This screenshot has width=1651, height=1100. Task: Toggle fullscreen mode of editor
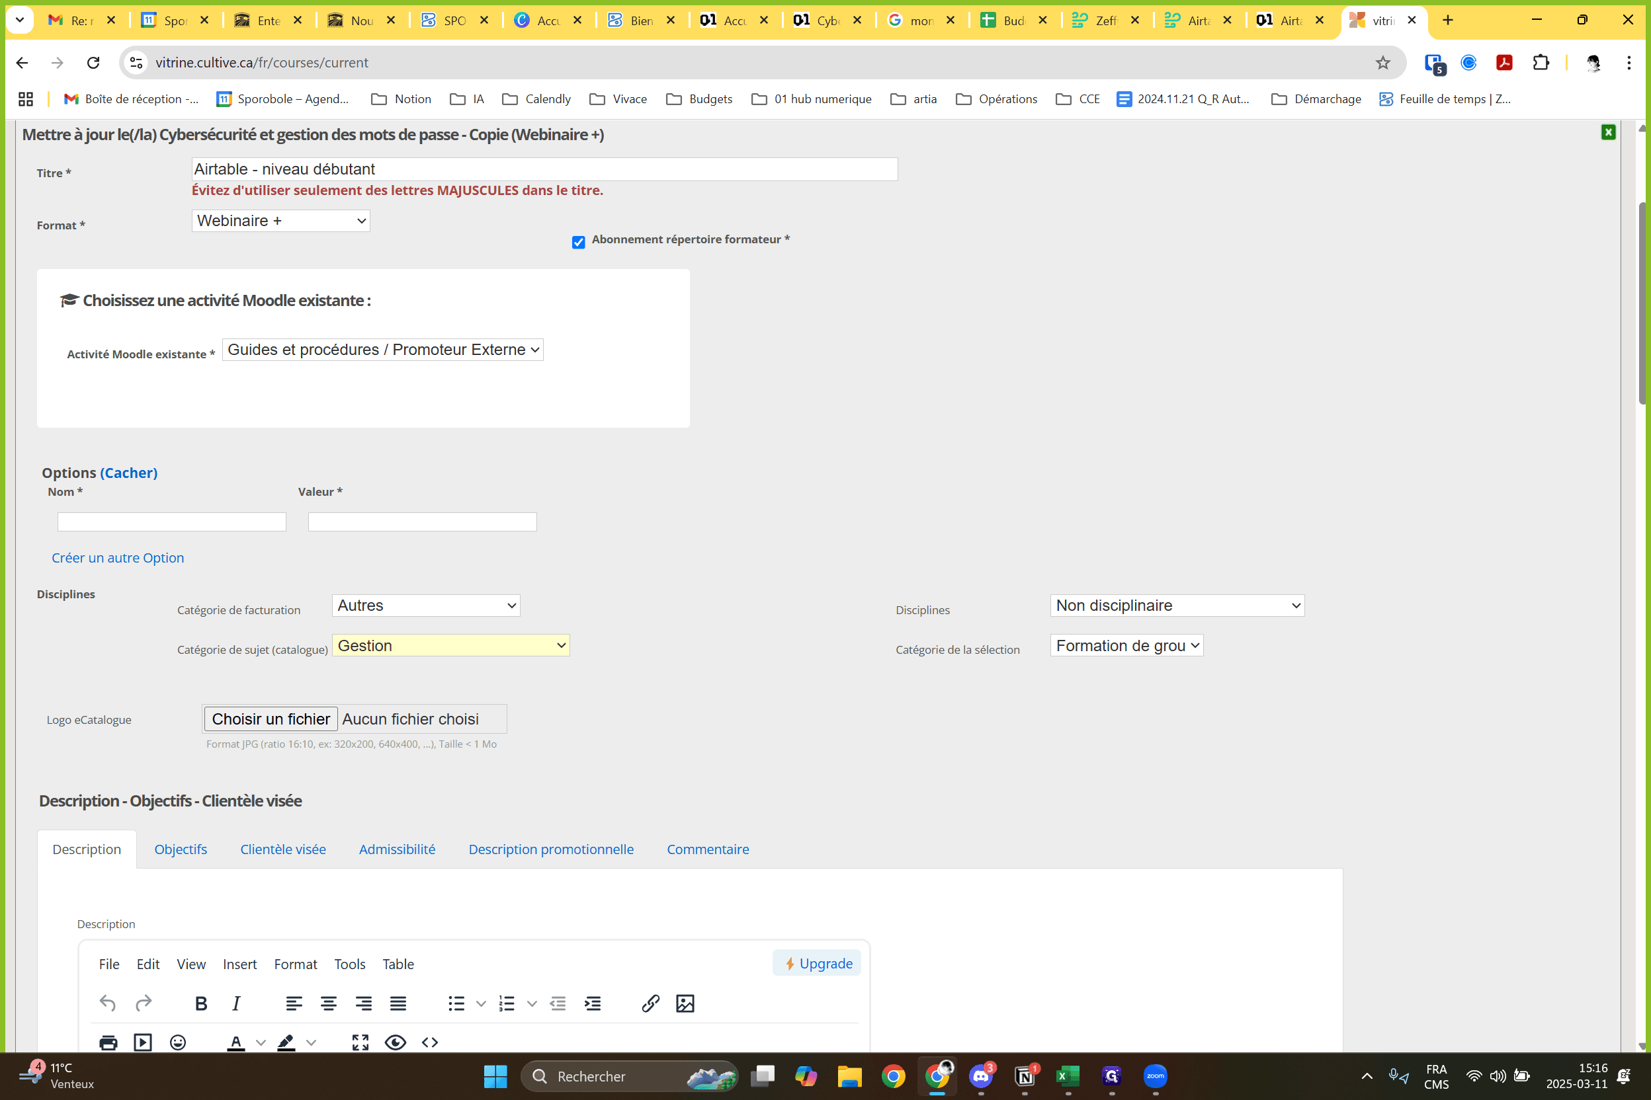click(x=360, y=1042)
